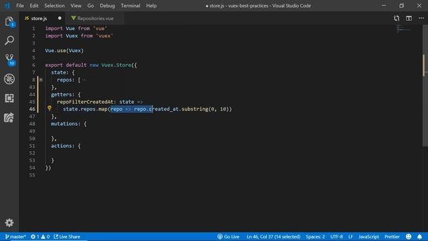Click line number 46 in the gutter
428x241 pixels.
32,109
